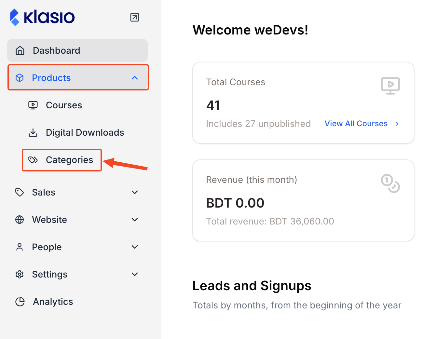Viewport: 423px width, 339px height.
Task: Select the Settings menu label
Action: point(50,274)
